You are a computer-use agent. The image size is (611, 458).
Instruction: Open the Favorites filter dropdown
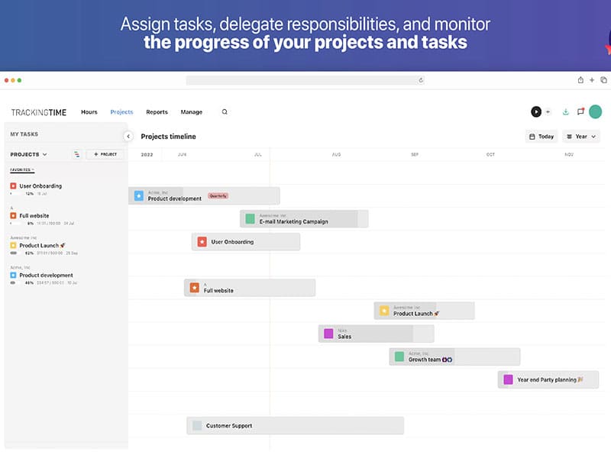coord(22,169)
